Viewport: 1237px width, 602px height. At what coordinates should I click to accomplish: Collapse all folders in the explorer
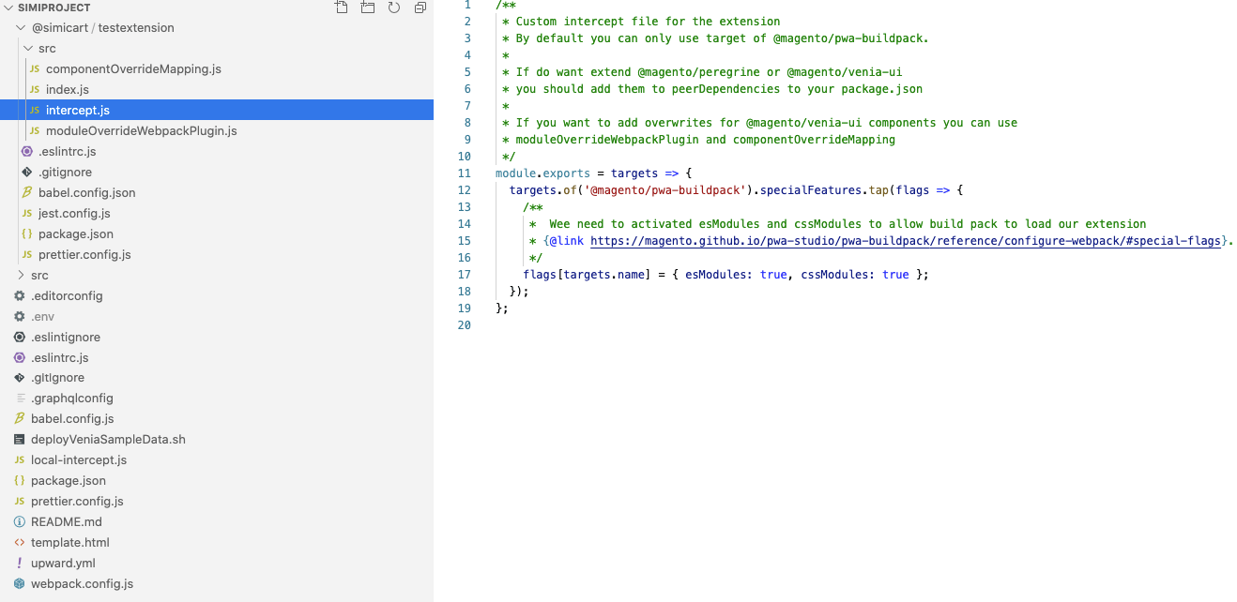tap(420, 8)
